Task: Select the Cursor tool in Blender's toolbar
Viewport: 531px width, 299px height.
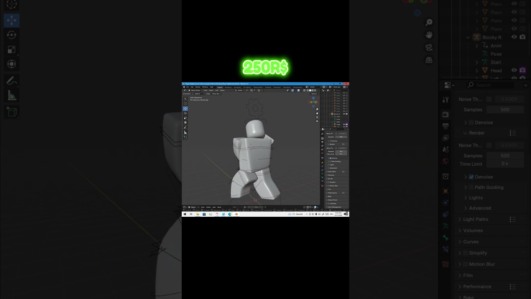Action: [x=185, y=103]
